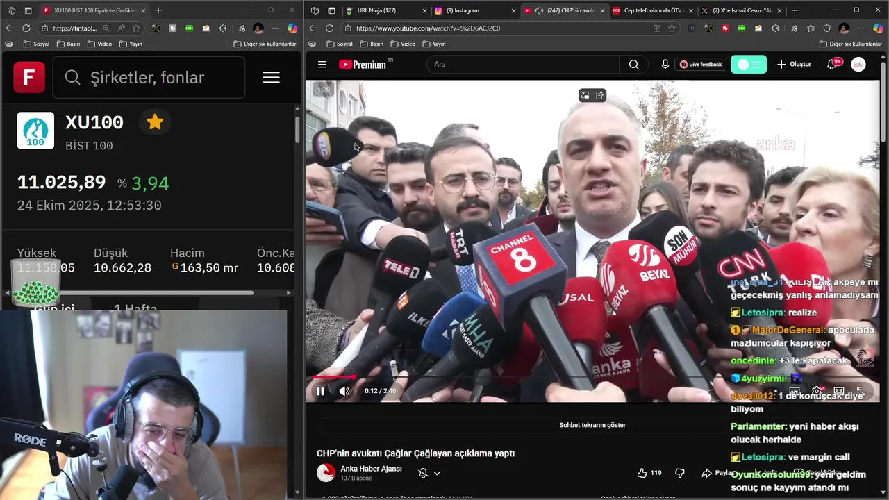The image size is (889, 500).
Task: Click the 10.662,28 Düşük value
Action: (x=122, y=268)
